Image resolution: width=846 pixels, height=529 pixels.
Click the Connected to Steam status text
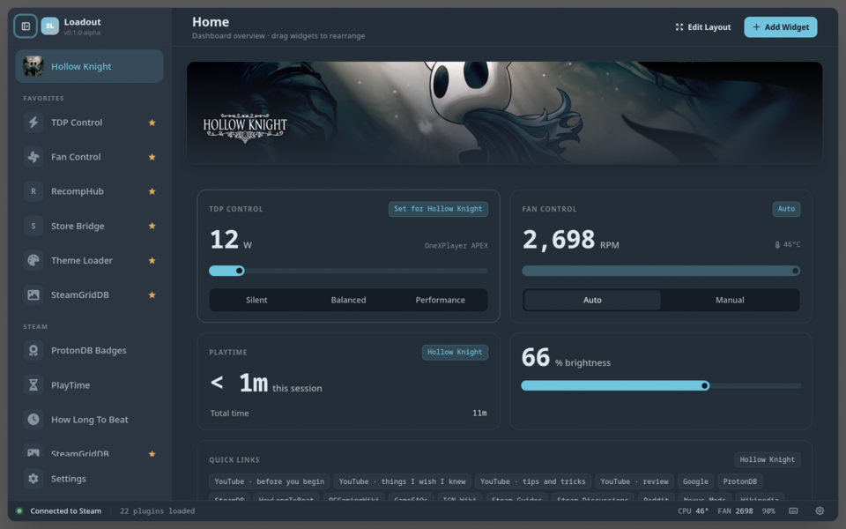click(x=65, y=510)
